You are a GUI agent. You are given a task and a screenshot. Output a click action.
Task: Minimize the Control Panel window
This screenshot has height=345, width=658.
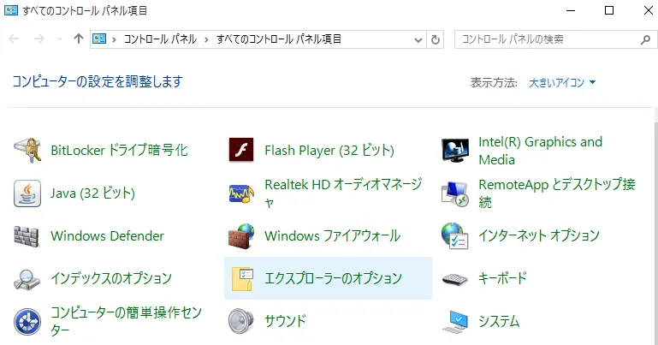[x=571, y=10]
